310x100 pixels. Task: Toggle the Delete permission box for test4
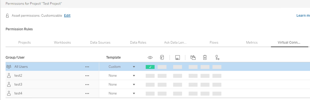tap(205, 93)
